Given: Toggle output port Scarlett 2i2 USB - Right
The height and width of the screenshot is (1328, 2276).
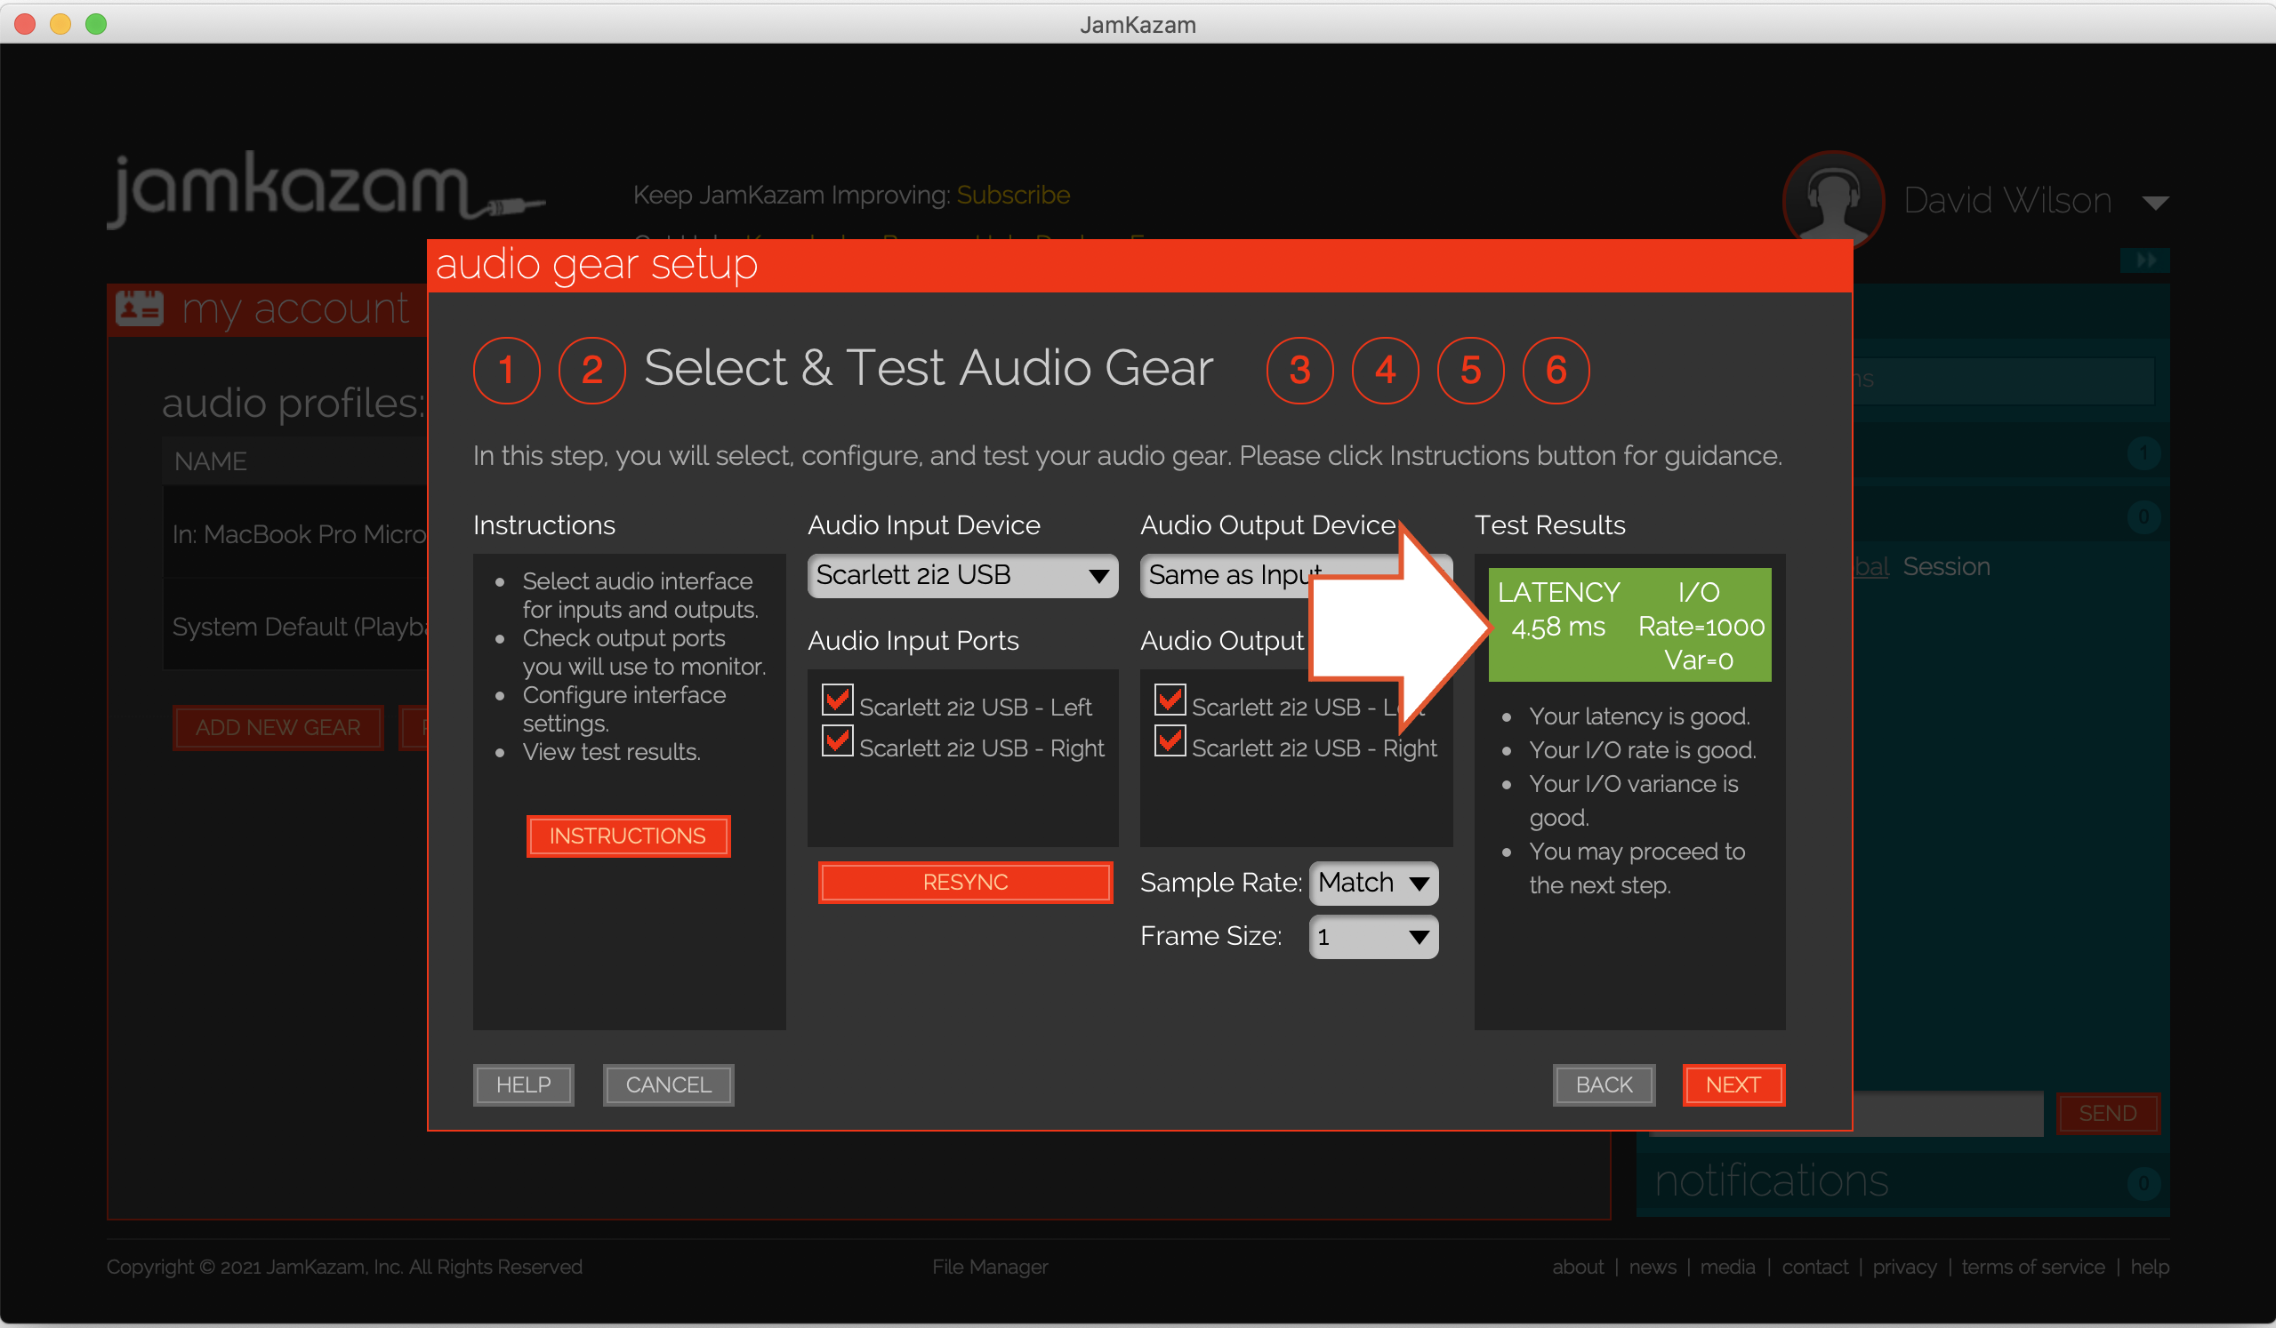Looking at the screenshot, I should pyautogui.click(x=1170, y=741).
